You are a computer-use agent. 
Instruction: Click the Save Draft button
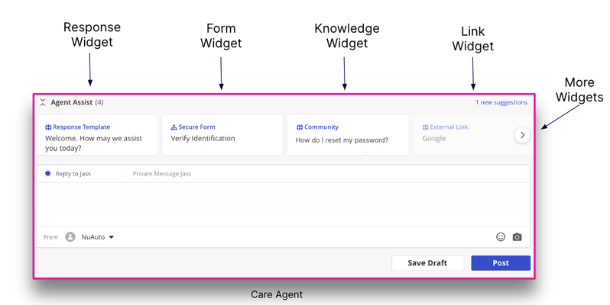[x=427, y=263]
